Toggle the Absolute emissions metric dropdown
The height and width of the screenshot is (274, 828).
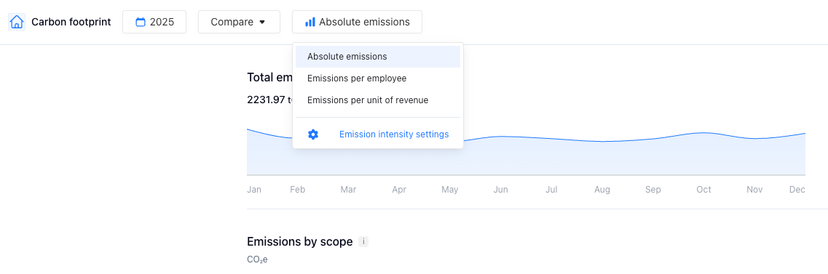357,22
